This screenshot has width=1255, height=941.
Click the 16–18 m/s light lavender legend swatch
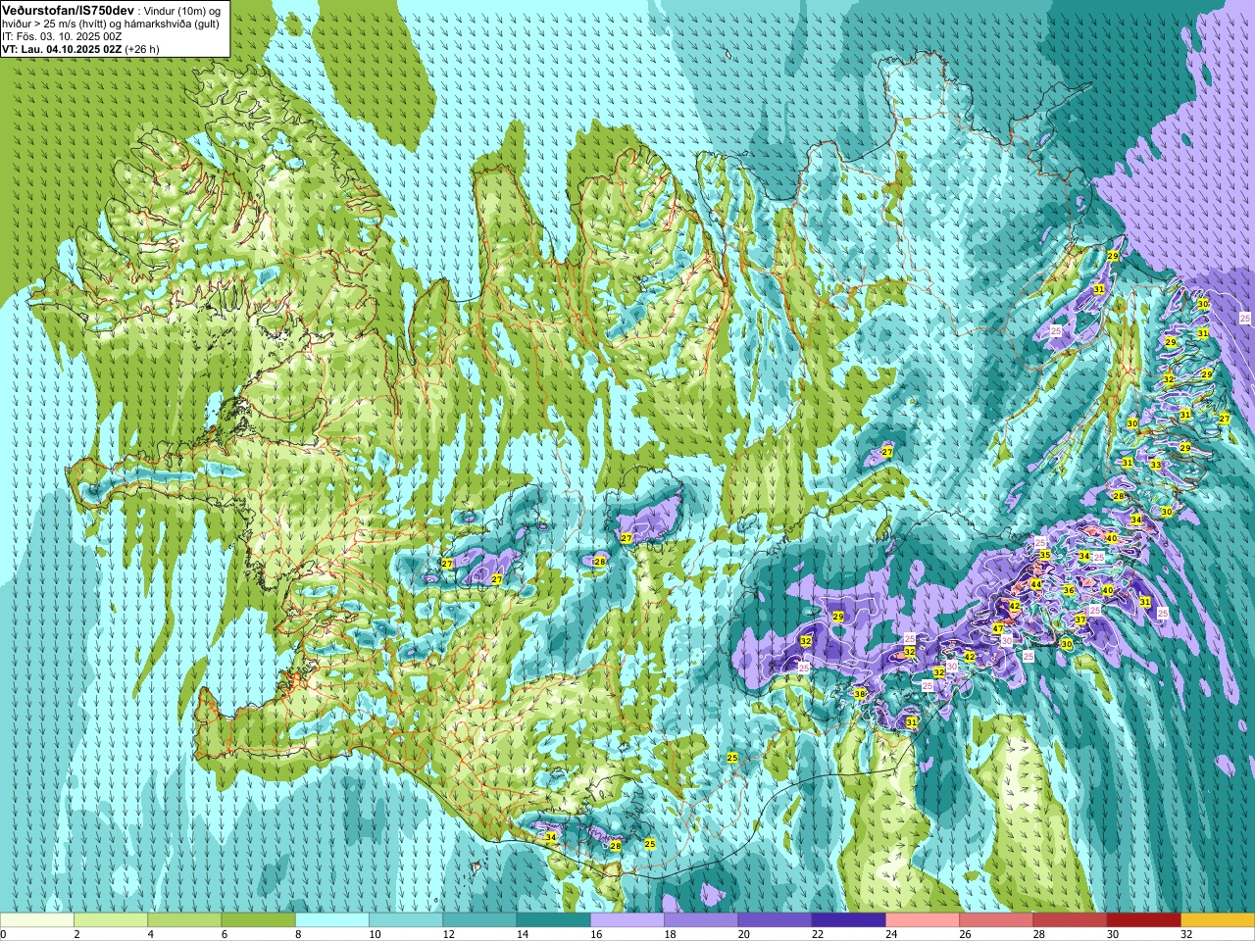pos(627,920)
